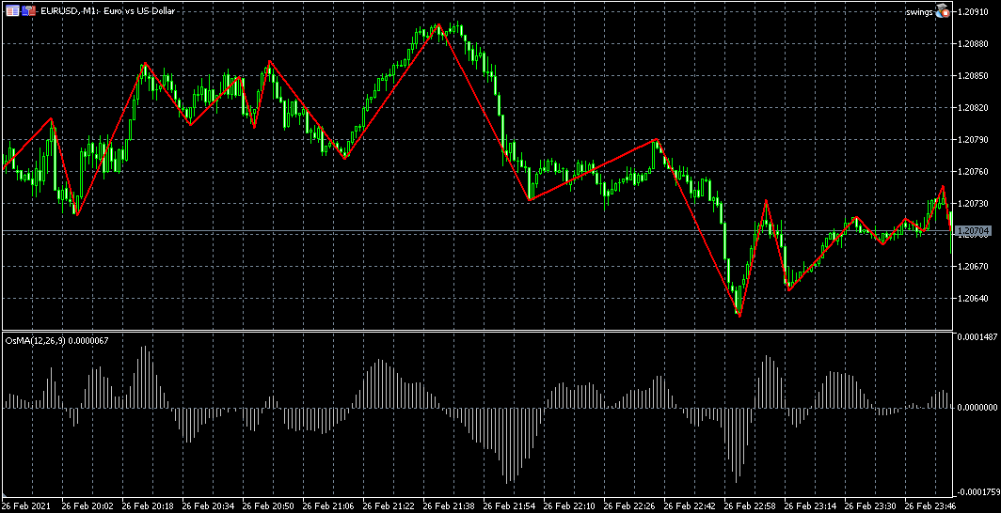Click the 1.20790 price scale value
Image resolution: width=1001 pixels, height=513 pixels.
tap(974, 139)
